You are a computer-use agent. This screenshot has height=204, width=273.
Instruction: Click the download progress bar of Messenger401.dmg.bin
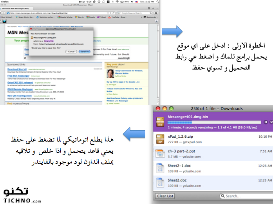tap(214, 122)
